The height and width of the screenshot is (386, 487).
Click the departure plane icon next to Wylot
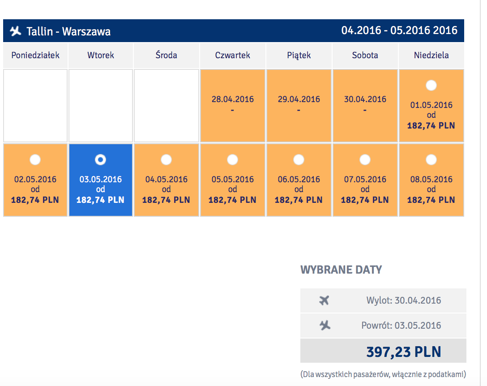pyautogui.click(x=324, y=300)
